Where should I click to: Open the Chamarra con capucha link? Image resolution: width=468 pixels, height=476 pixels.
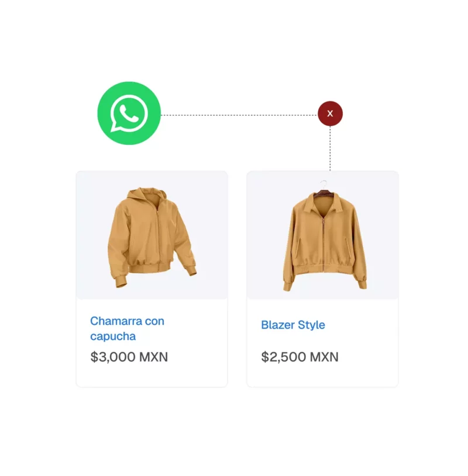tap(127, 328)
